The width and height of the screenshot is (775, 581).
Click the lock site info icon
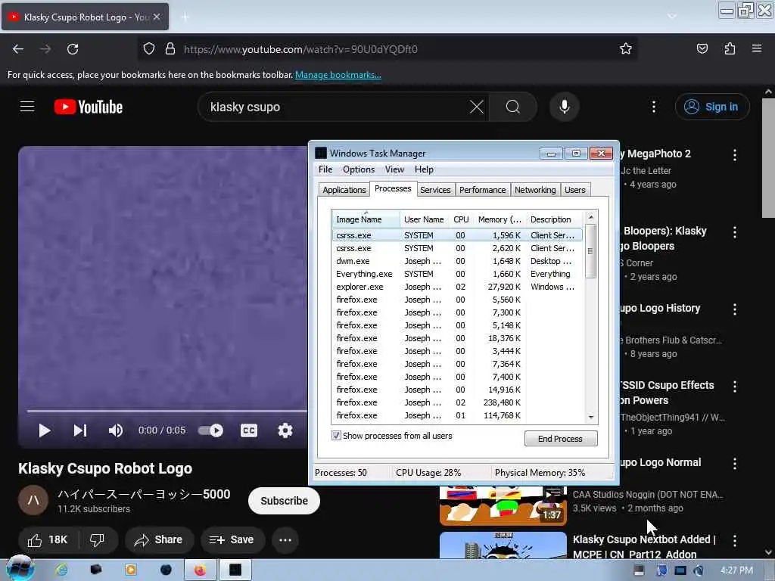pos(170,49)
